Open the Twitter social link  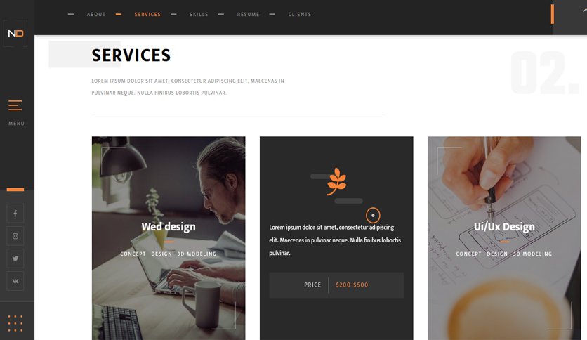tap(15, 259)
